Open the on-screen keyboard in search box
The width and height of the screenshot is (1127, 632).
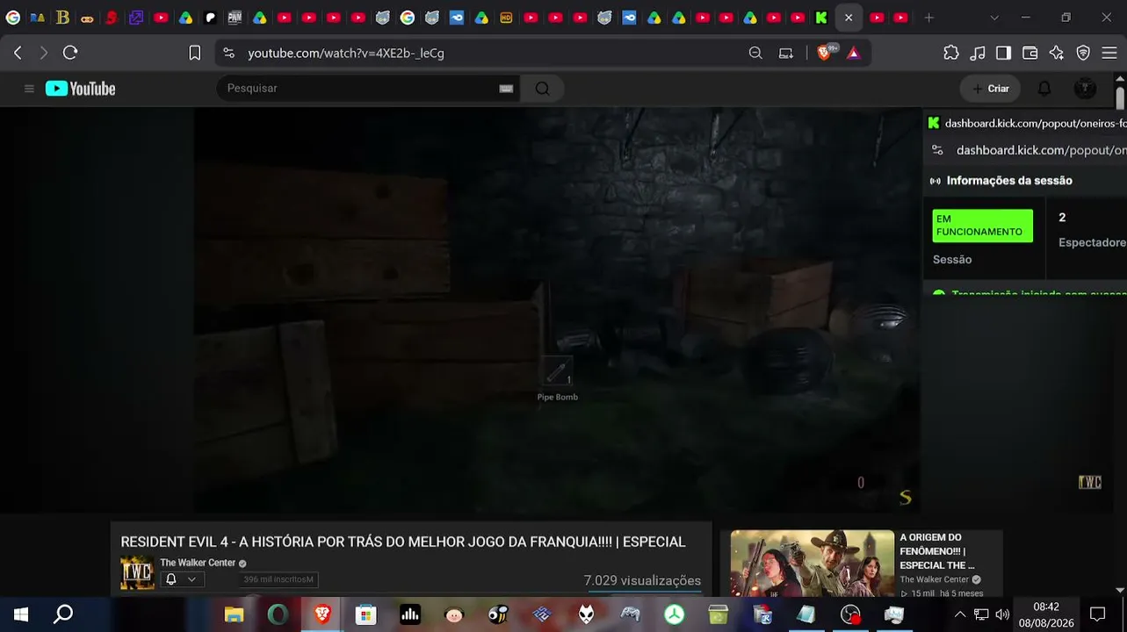pyautogui.click(x=506, y=89)
